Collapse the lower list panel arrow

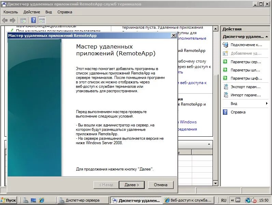click(209, 144)
